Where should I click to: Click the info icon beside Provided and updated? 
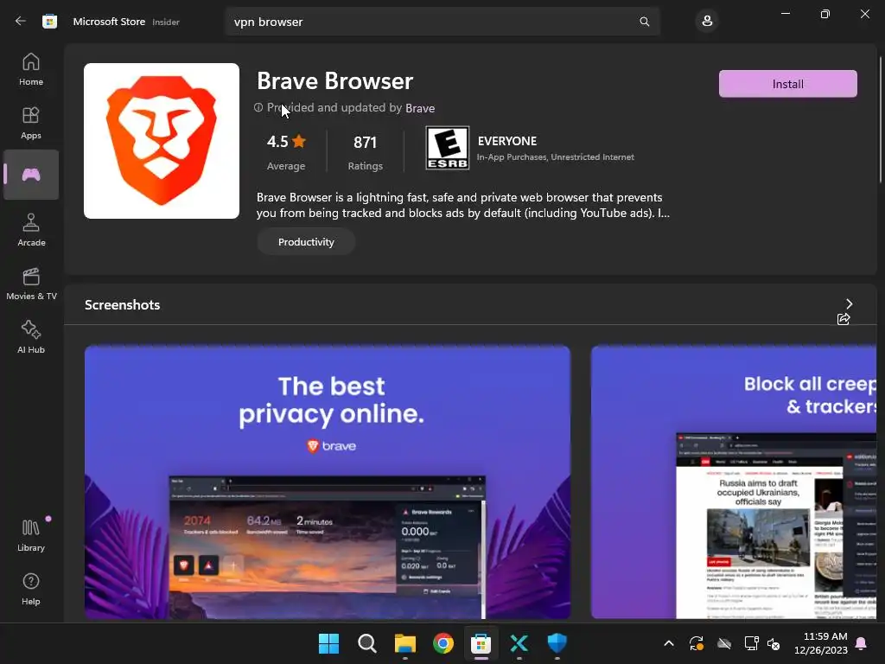tap(258, 107)
